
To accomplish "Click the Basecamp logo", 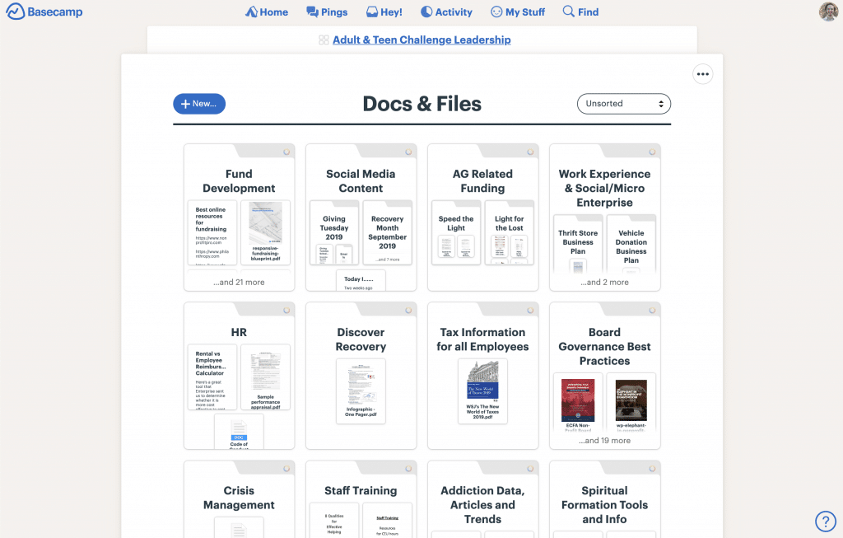I will point(44,12).
